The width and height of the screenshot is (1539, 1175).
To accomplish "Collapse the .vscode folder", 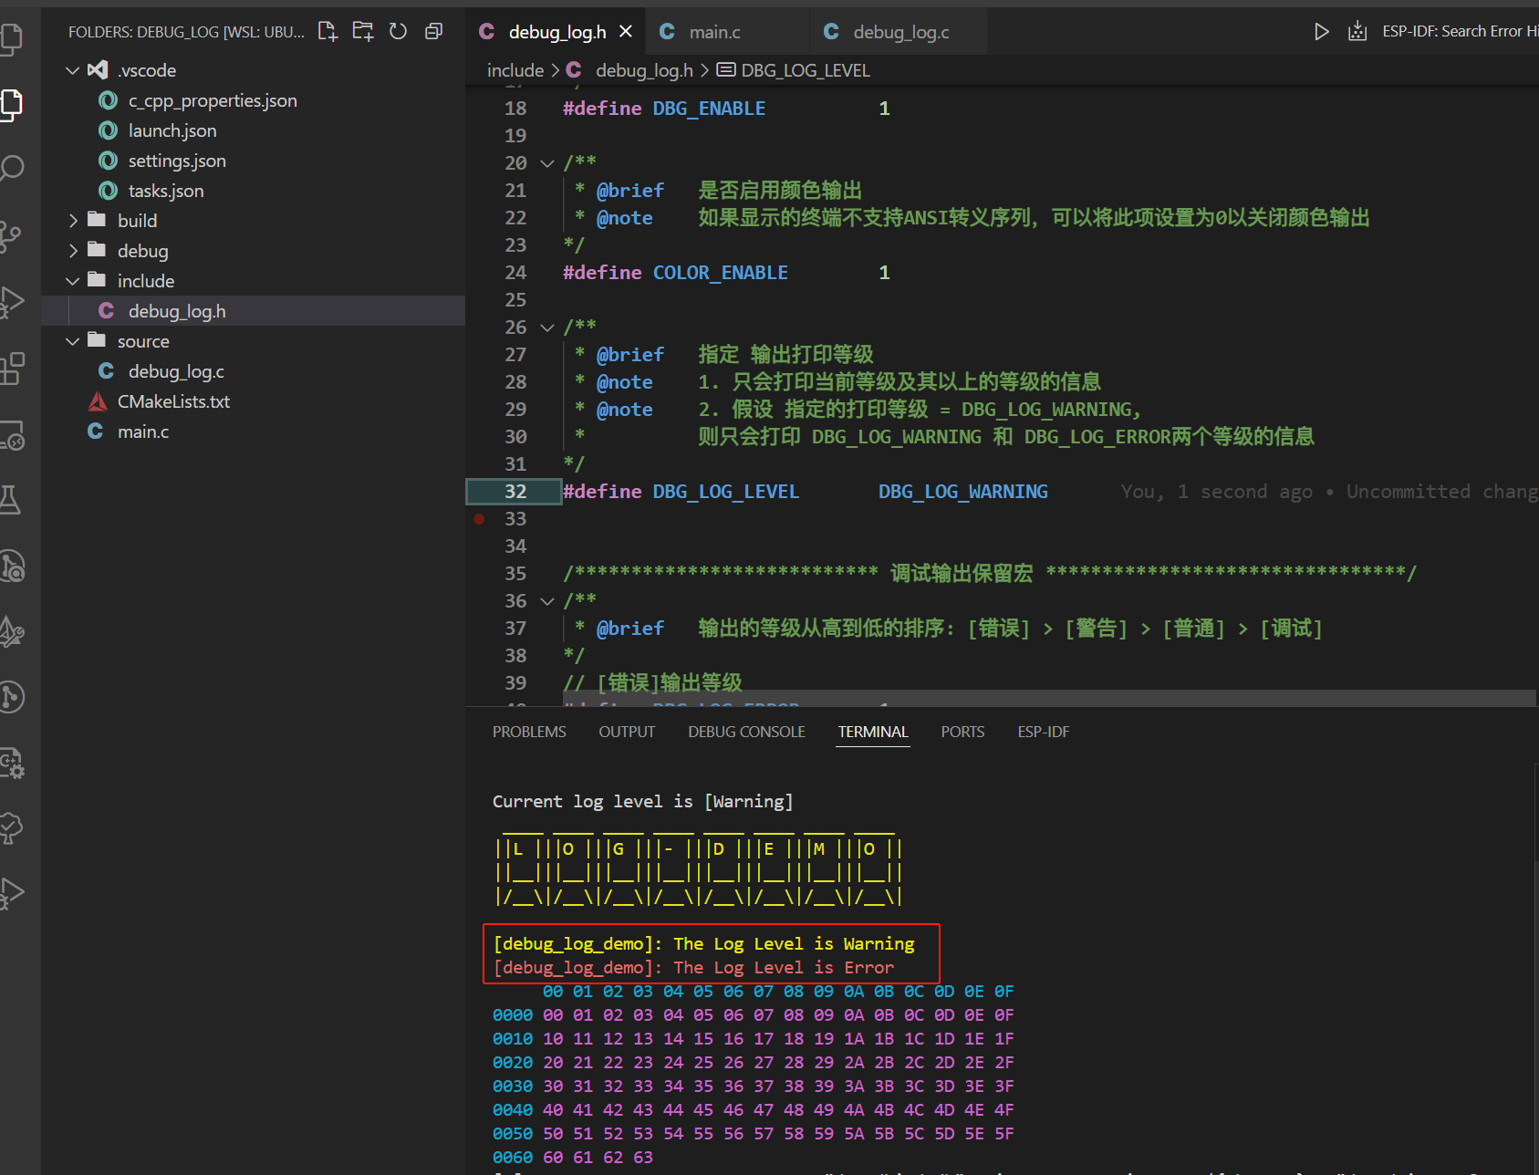I will pyautogui.click(x=73, y=70).
